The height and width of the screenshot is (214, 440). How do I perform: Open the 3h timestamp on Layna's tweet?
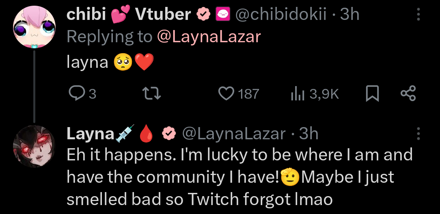coord(308,134)
